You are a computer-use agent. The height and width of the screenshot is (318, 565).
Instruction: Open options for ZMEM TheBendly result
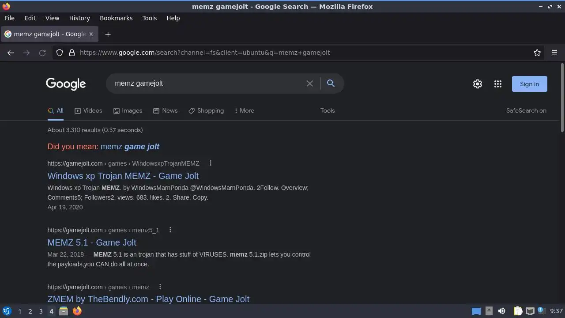click(160, 287)
